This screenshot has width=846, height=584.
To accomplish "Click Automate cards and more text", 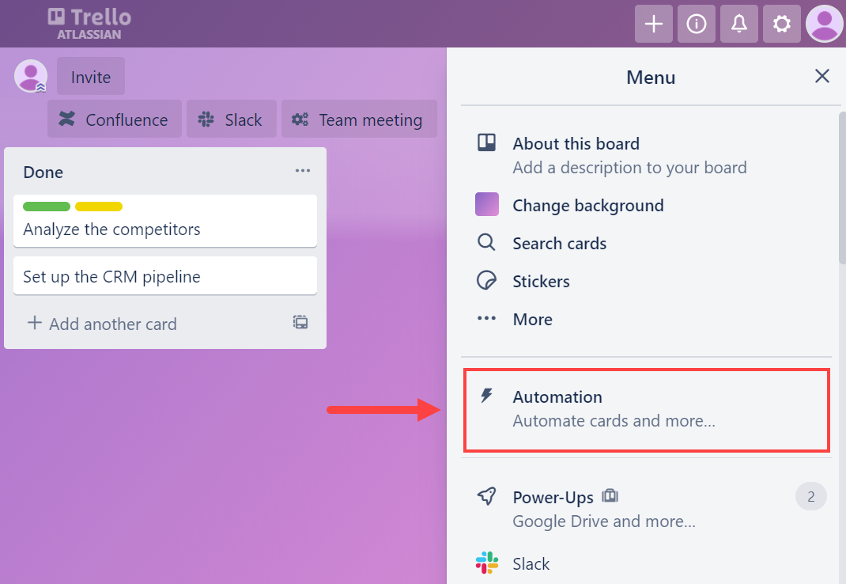I will [614, 420].
